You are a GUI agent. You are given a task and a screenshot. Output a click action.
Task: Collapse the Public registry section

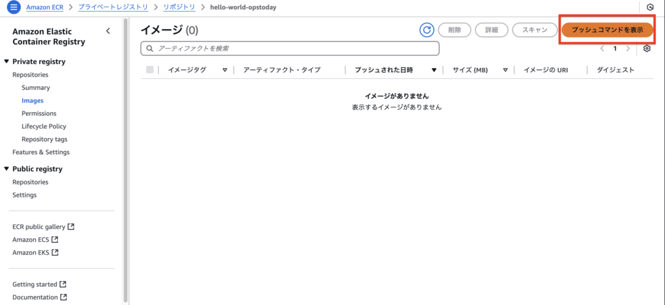[x=6, y=169]
